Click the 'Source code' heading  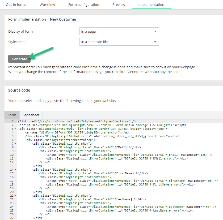[x=19, y=90]
